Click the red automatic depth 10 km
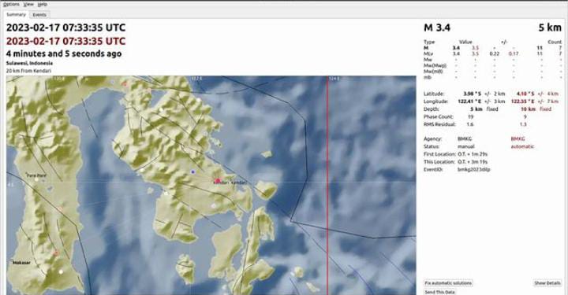The width and height of the screenshot is (568, 295). click(x=528, y=109)
